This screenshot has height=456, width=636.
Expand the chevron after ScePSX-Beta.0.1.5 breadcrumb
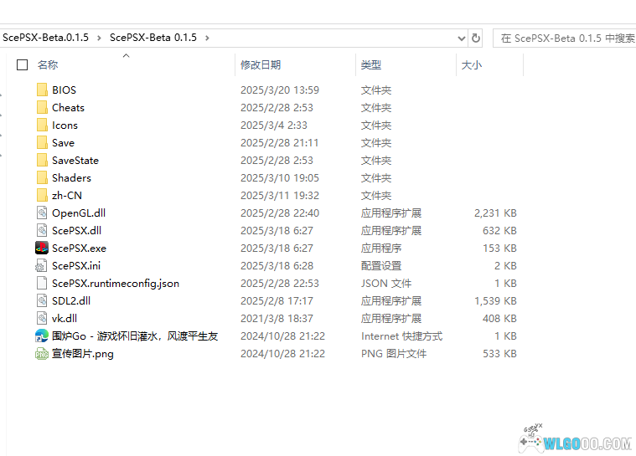point(99,38)
